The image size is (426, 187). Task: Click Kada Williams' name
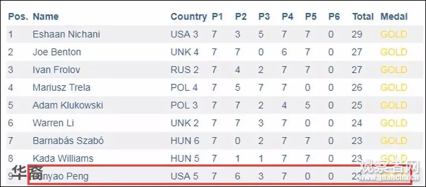pos(63,159)
